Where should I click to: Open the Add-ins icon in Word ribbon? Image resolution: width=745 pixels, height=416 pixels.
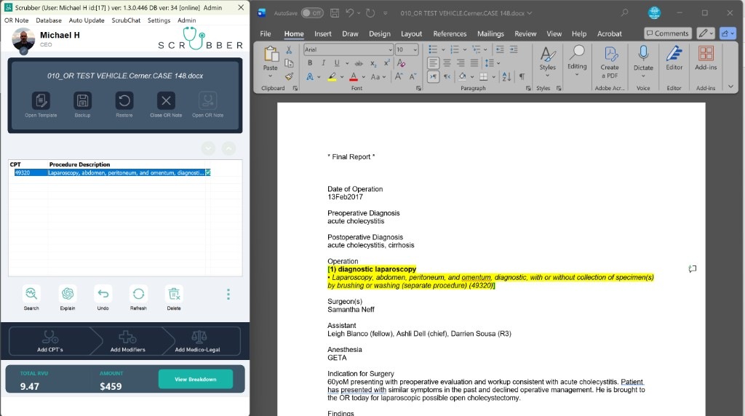pos(706,58)
